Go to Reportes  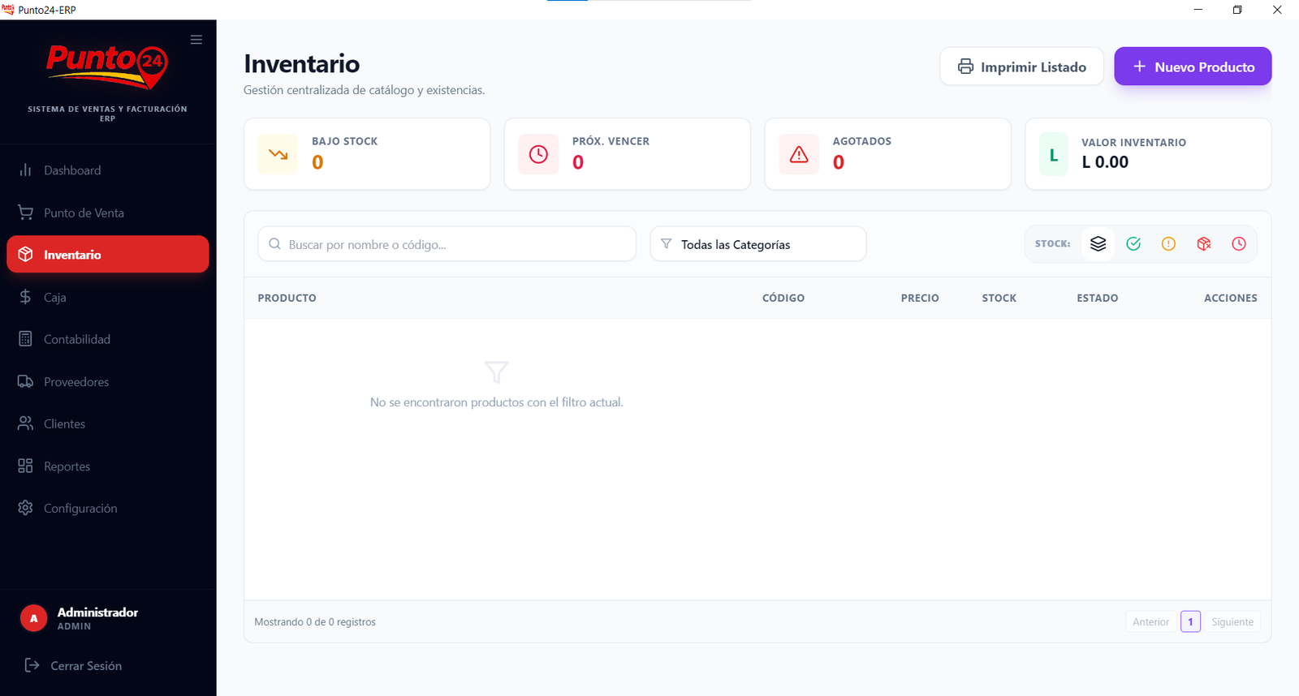(108, 466)
